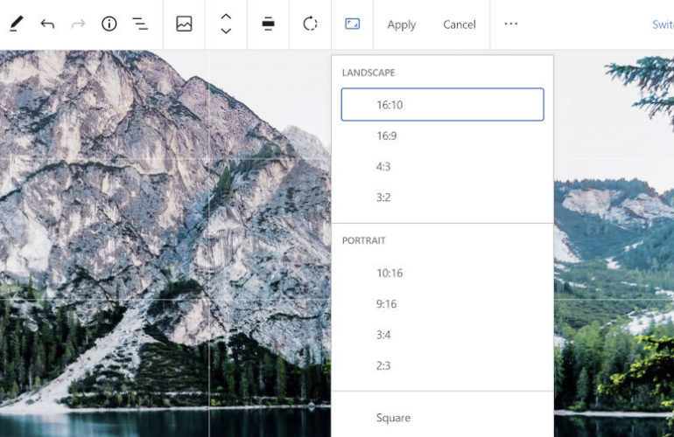The image size is (674, 437).
Task: Open image info panel
Action: pos(109,24)
